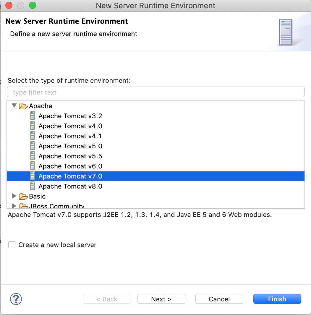Select the Apache Tomcat v3.2 label
Viewport: 311px width, 315px height.
tap(70, 116)
